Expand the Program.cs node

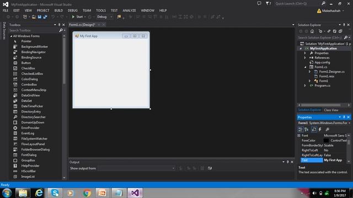point(305,86)
